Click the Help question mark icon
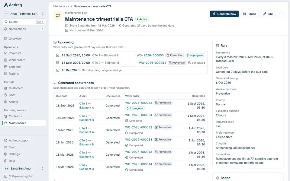Screen dimensions: 290x181 6,161
